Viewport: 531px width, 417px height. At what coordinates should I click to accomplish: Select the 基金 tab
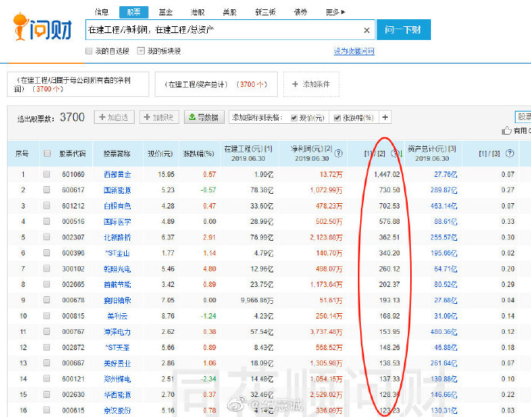tap(165, 12)
